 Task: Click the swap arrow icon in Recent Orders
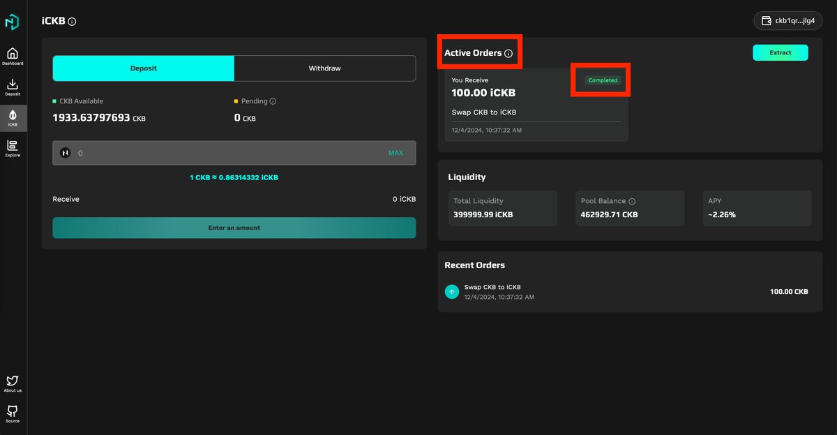tap(453, 290)
